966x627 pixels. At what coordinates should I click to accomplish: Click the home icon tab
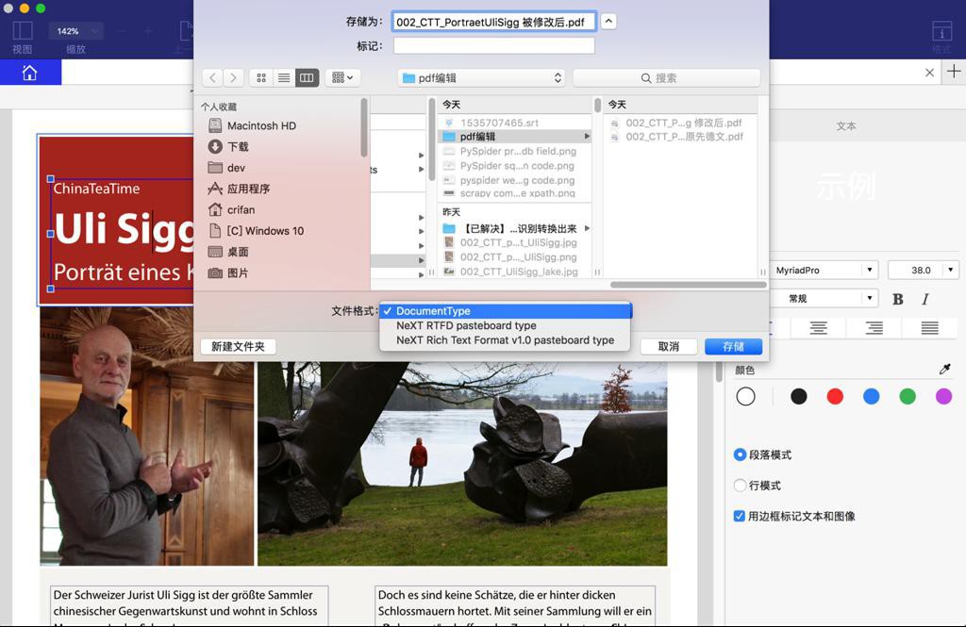point(29,73)
